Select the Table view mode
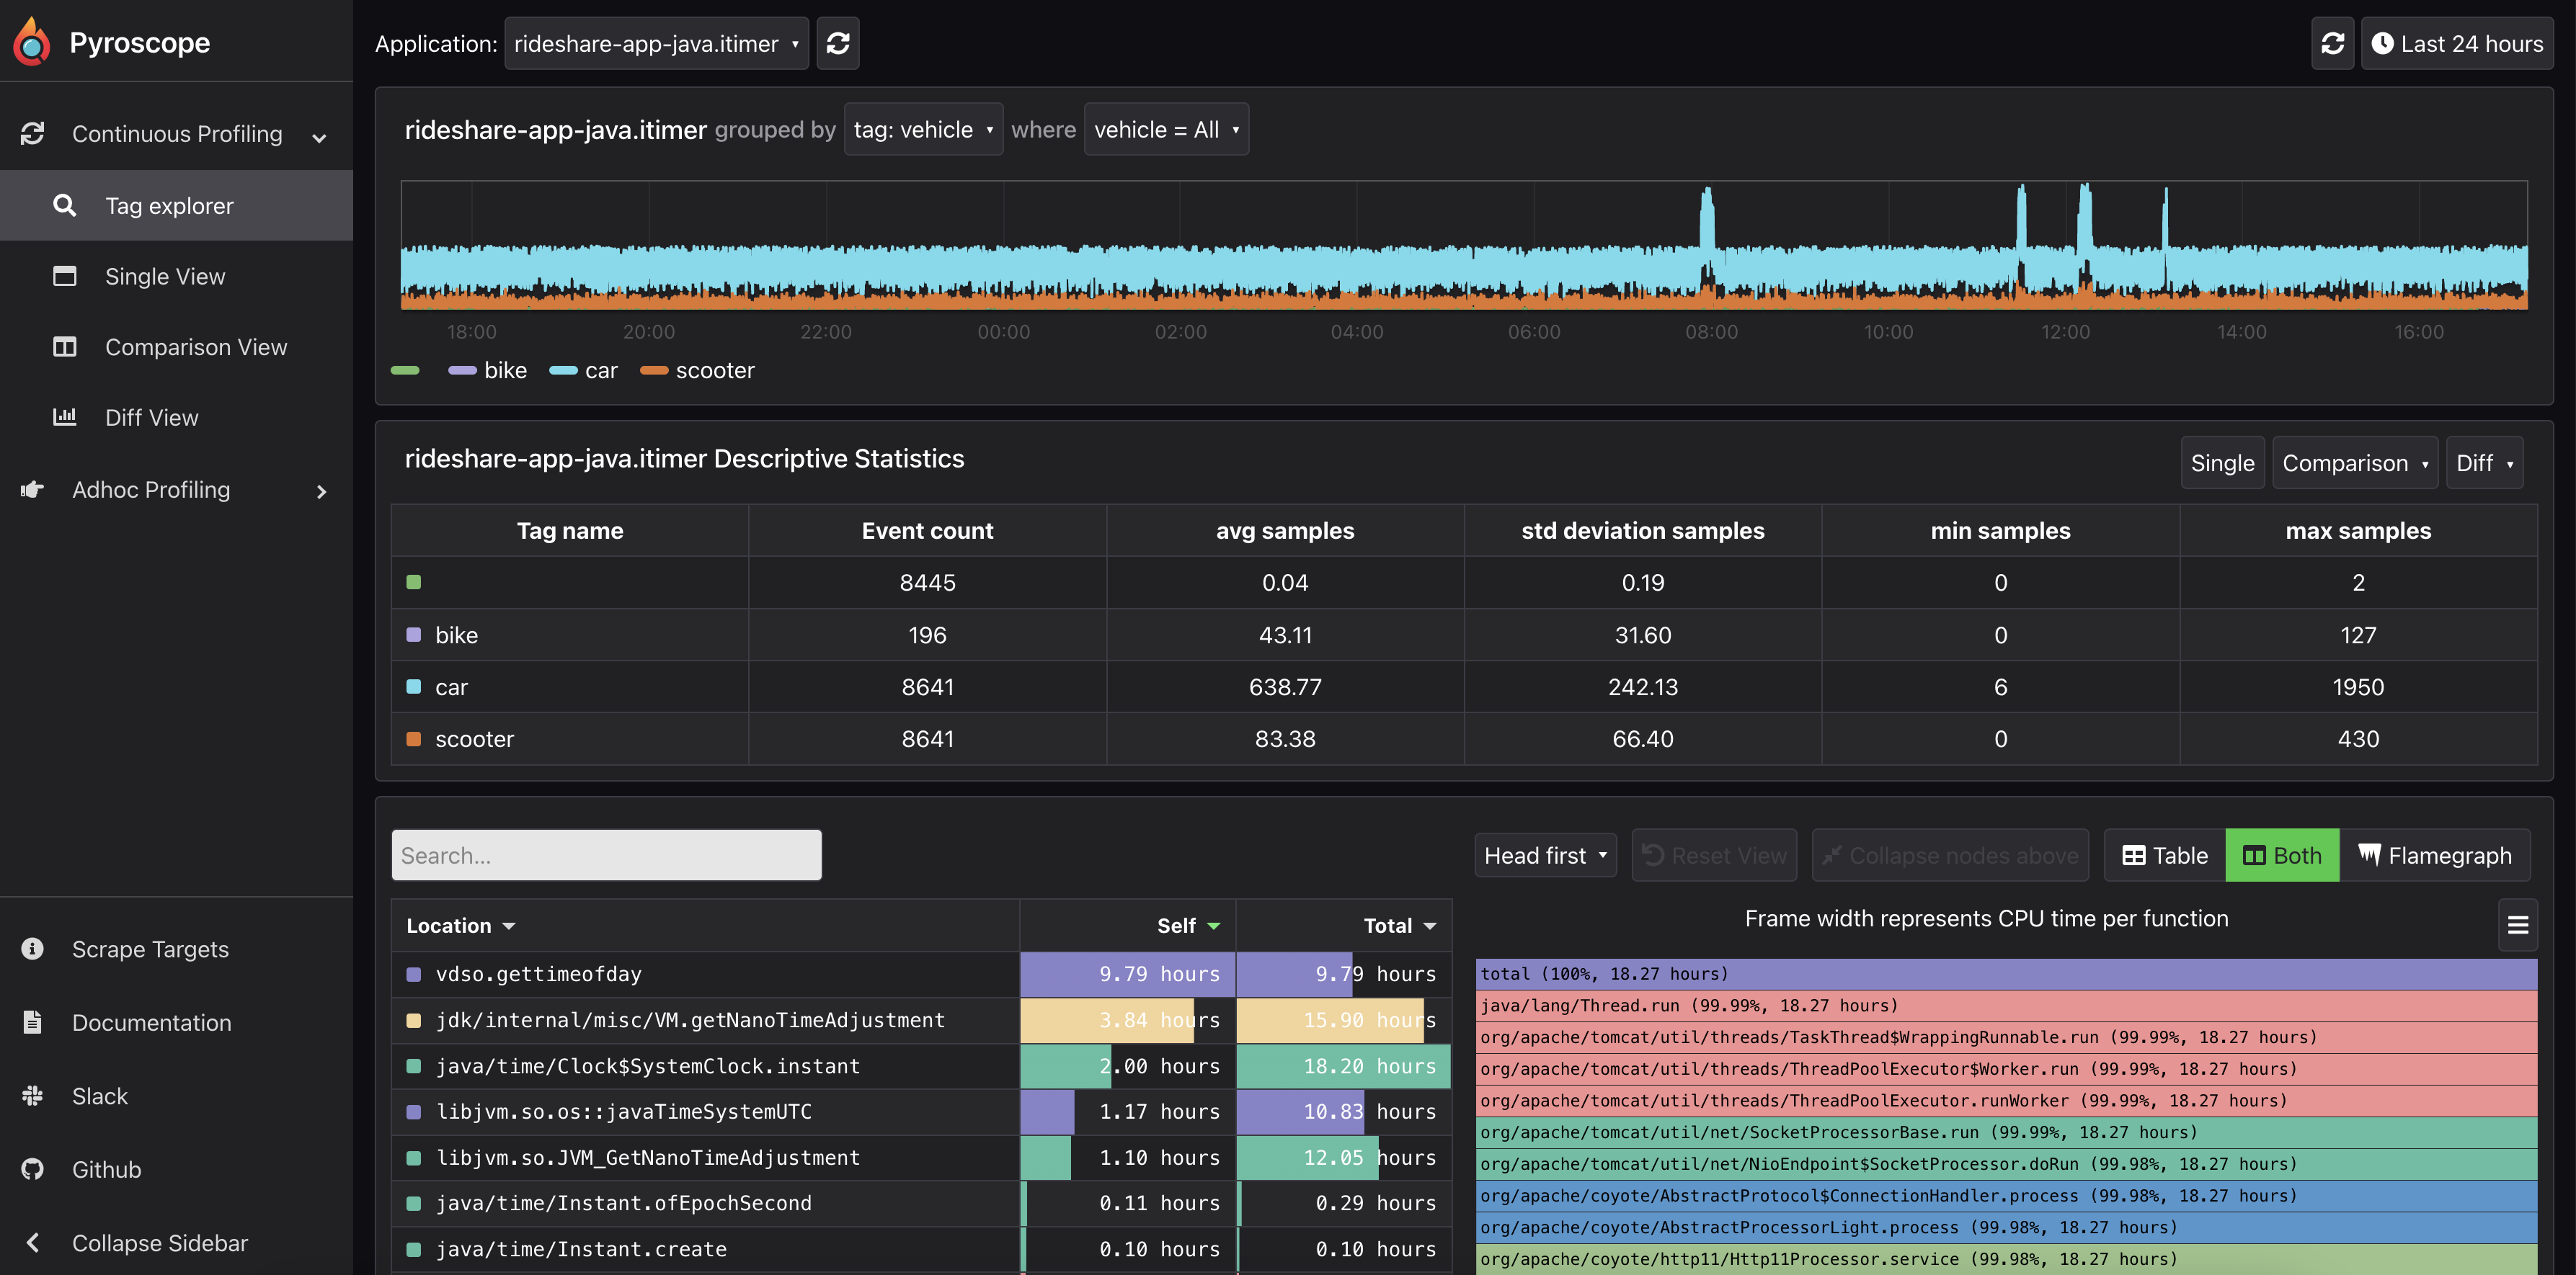The width and height of the screenshot is (2576, 1275). click(x=2163, y=855)
